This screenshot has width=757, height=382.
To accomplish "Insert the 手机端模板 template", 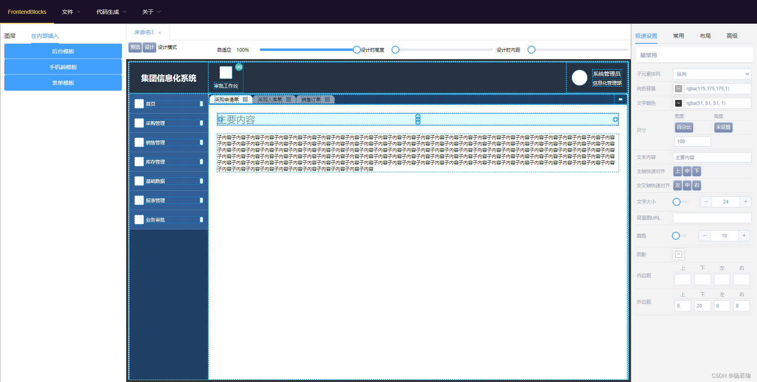I will pyautogui.click(x=63, y=67).
